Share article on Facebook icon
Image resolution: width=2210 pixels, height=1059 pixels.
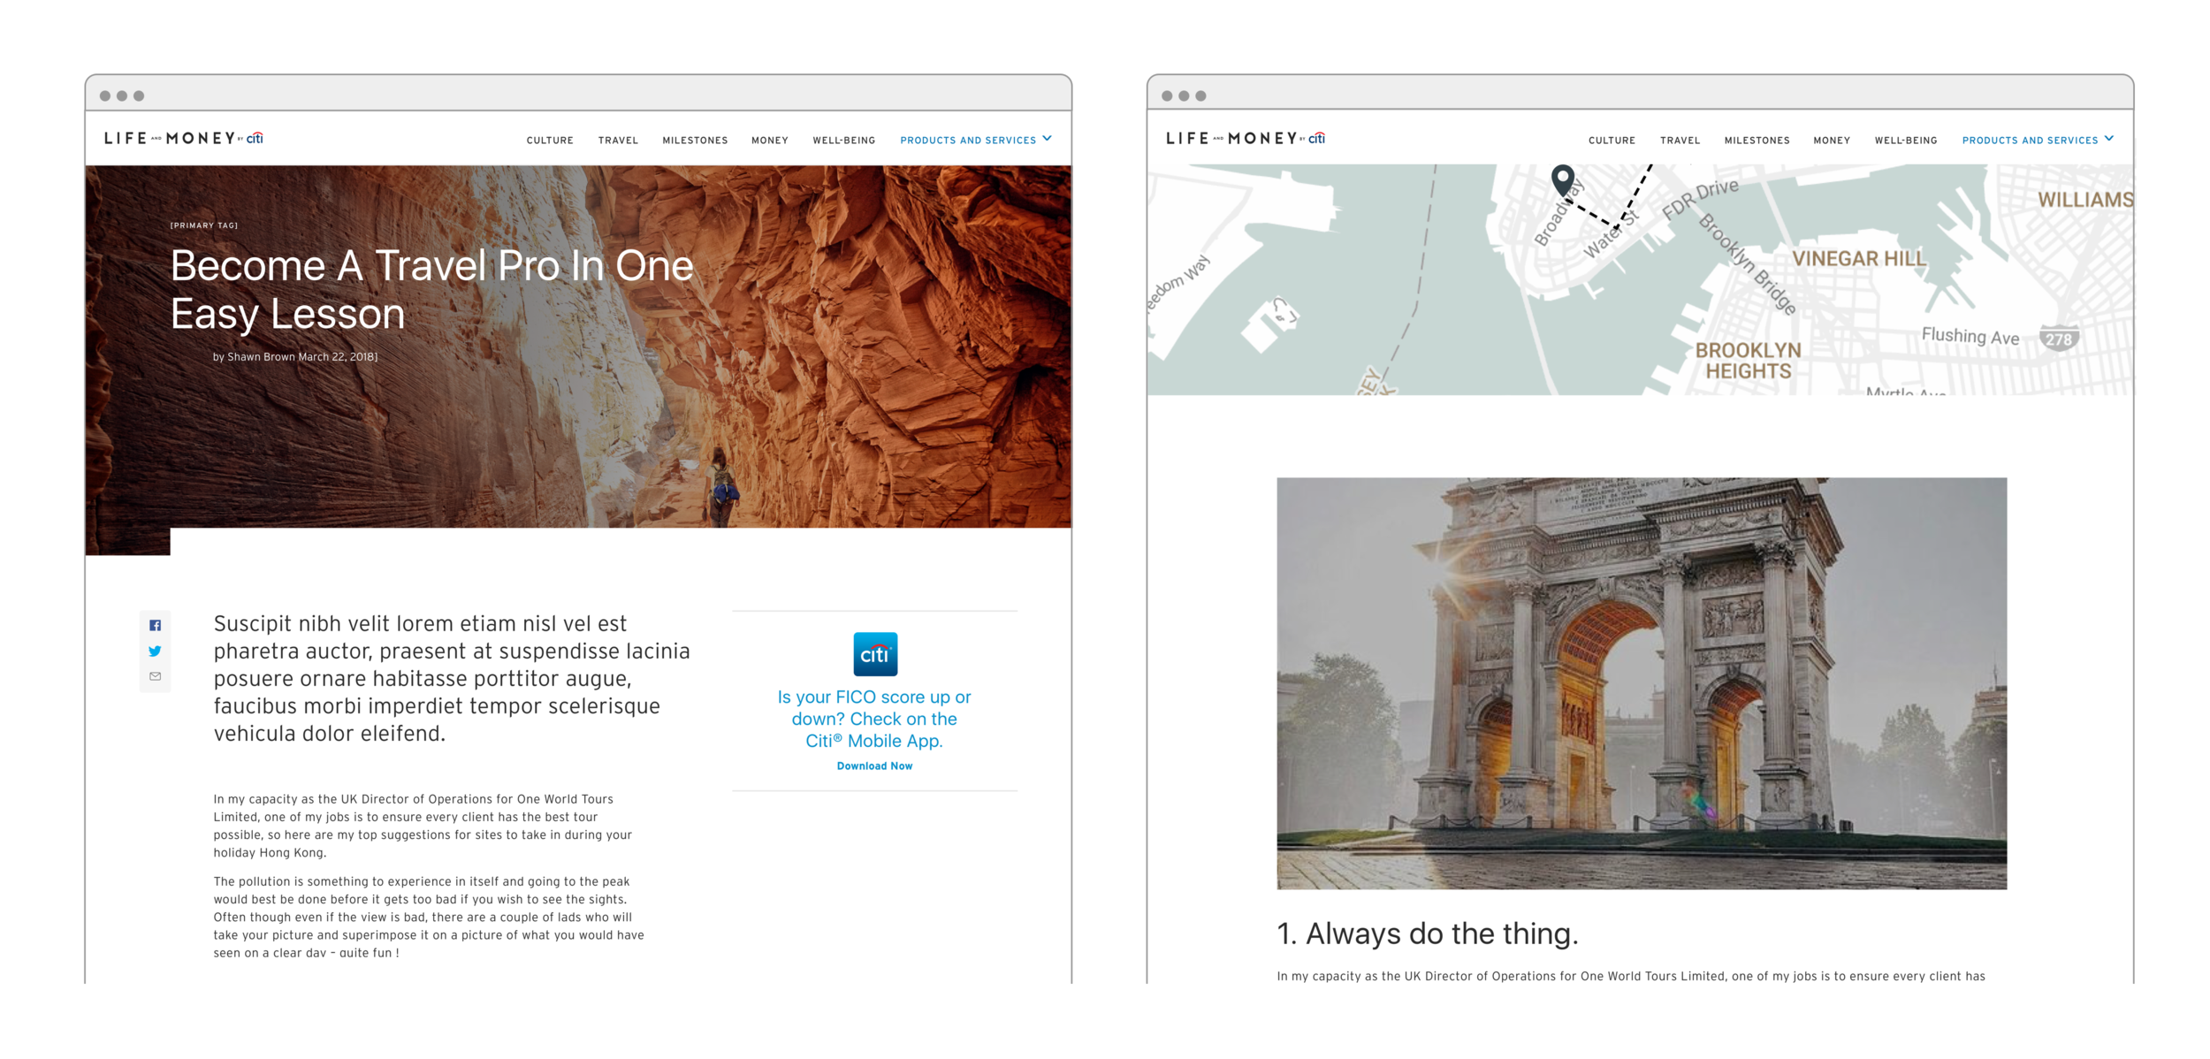pos(156,626)
